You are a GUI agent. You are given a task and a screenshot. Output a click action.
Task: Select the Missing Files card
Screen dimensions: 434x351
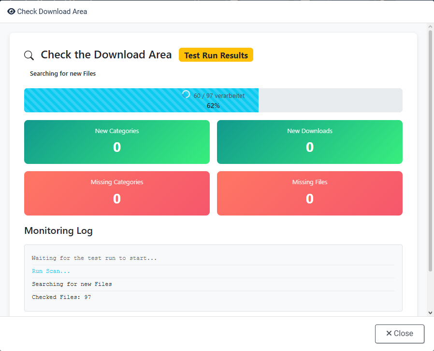[309, 193]
